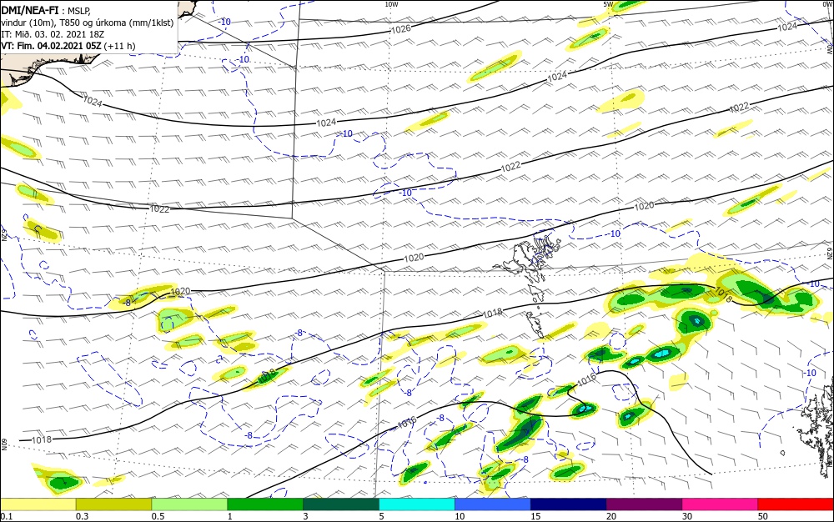834x522 pixels.
Task: Click the navy 15 mm legend swatch
Action: (569, 504)
